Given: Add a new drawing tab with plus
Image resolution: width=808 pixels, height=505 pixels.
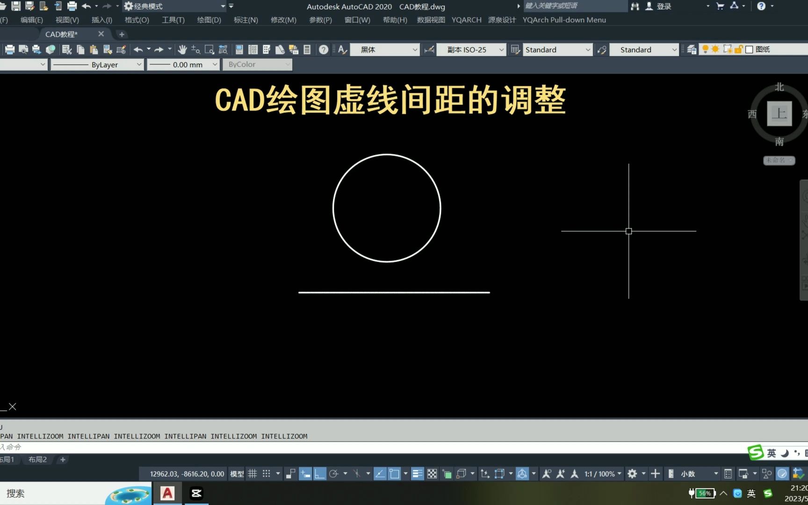Looking at the screenshot, I should point(122,34).
